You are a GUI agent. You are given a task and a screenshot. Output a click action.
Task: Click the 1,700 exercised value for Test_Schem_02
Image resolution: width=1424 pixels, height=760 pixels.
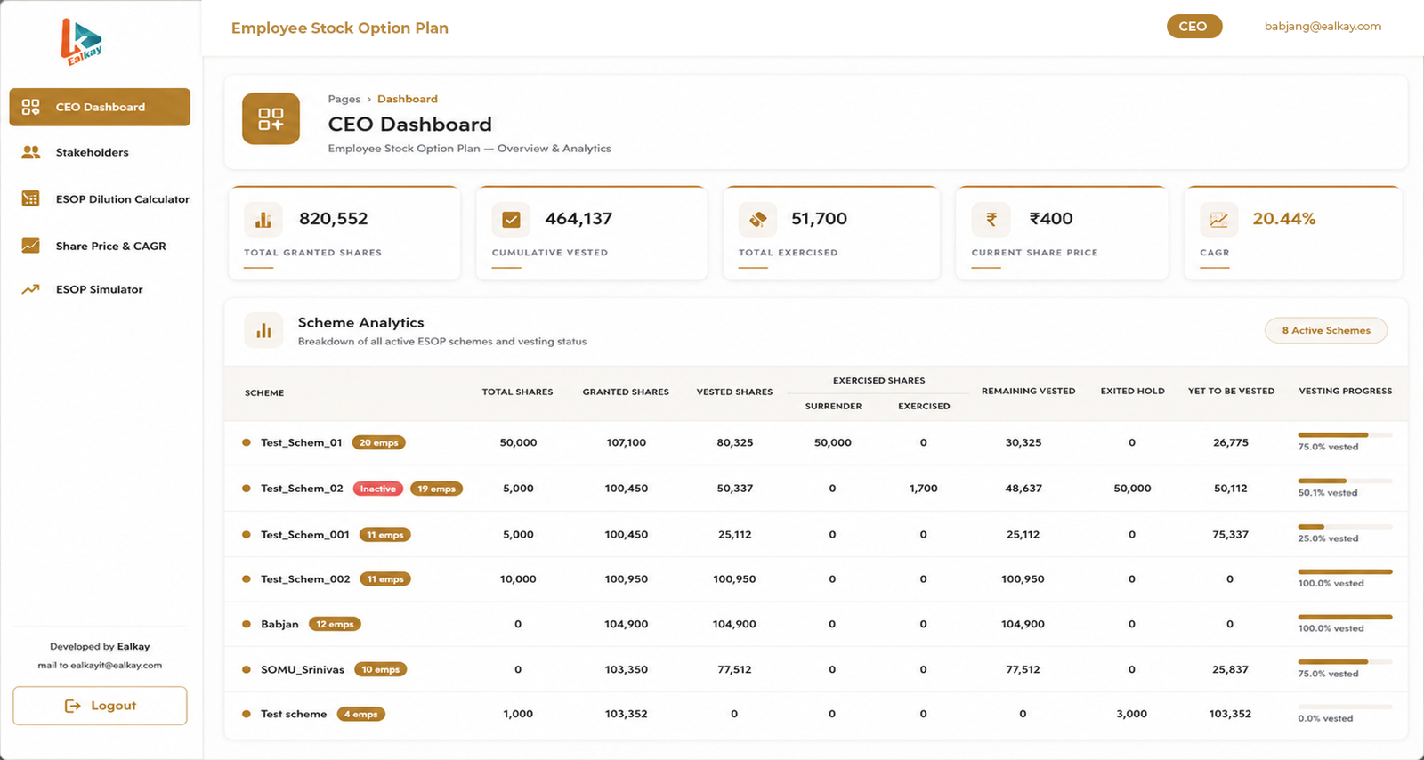(923, 489)
